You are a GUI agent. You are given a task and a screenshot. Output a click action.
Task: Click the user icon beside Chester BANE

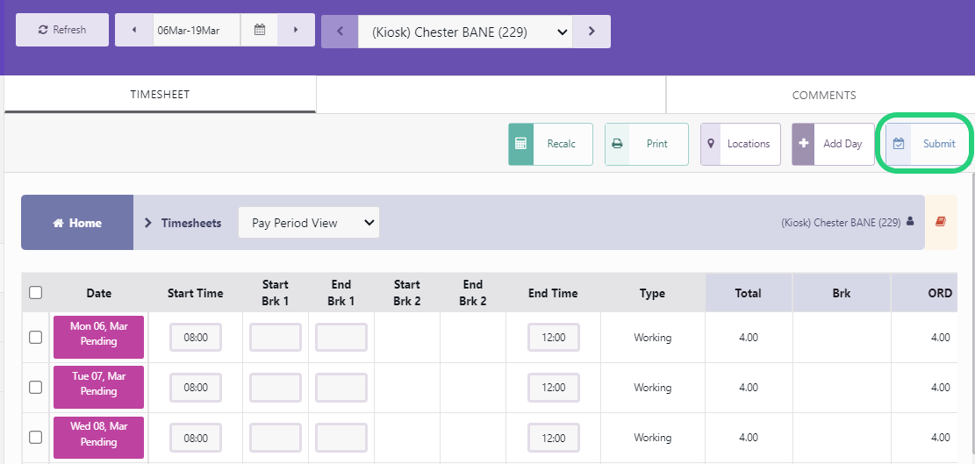[x=910, y=221]
